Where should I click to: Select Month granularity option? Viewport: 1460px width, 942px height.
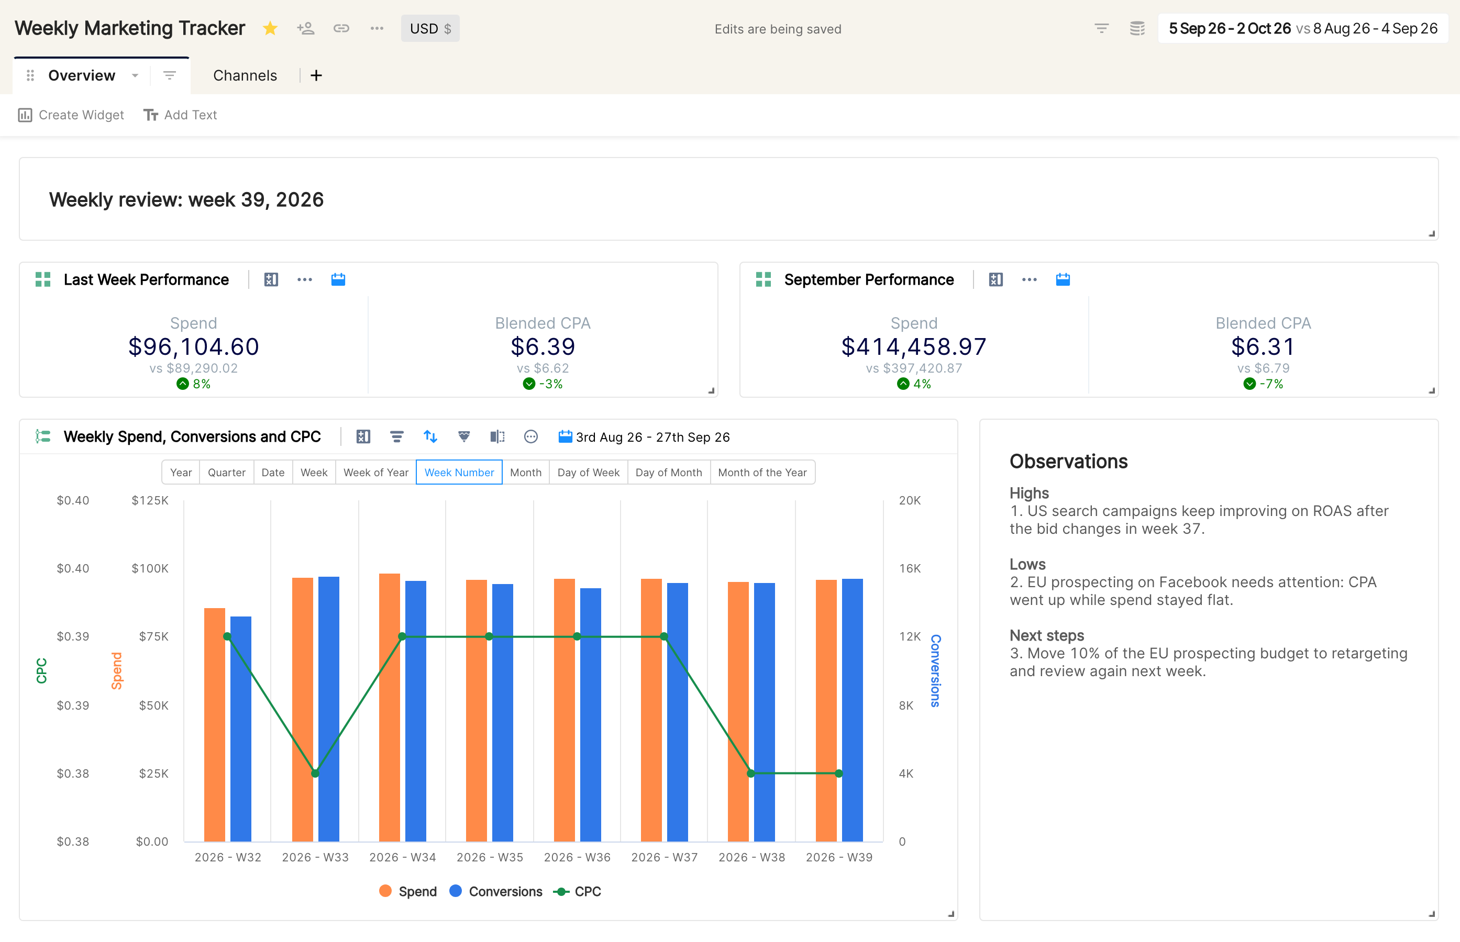click(526, 472)
